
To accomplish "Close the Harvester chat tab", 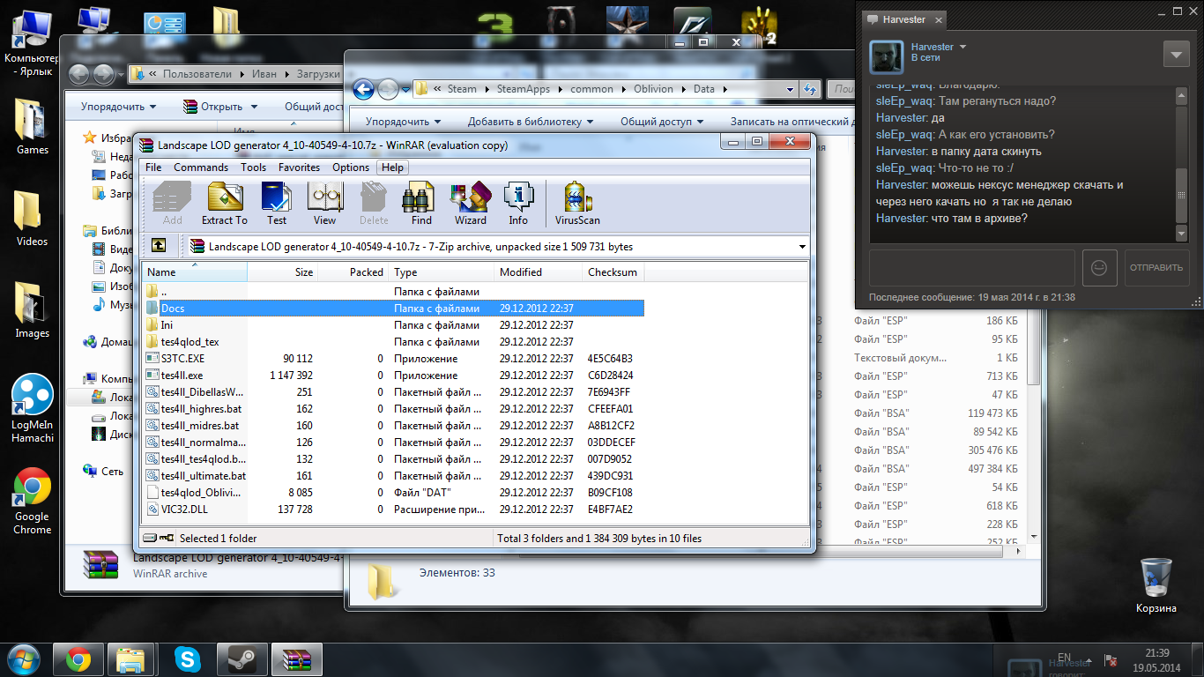I will 939,19.
